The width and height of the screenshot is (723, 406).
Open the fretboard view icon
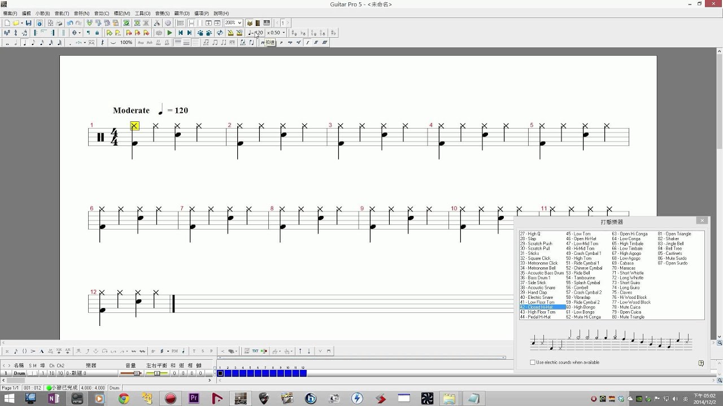point(258,23)
